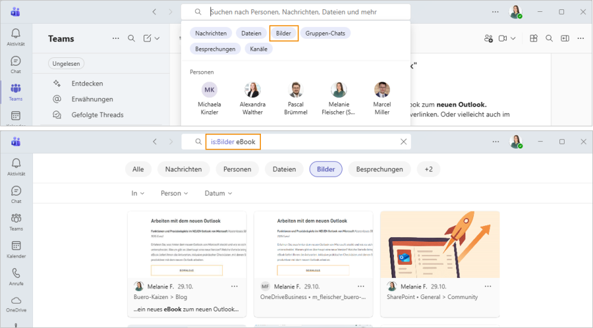This screenshot has height=328, width=593.
Task: Open the rocket illustration image thumbnail
Action: click(x=440, y=244)
